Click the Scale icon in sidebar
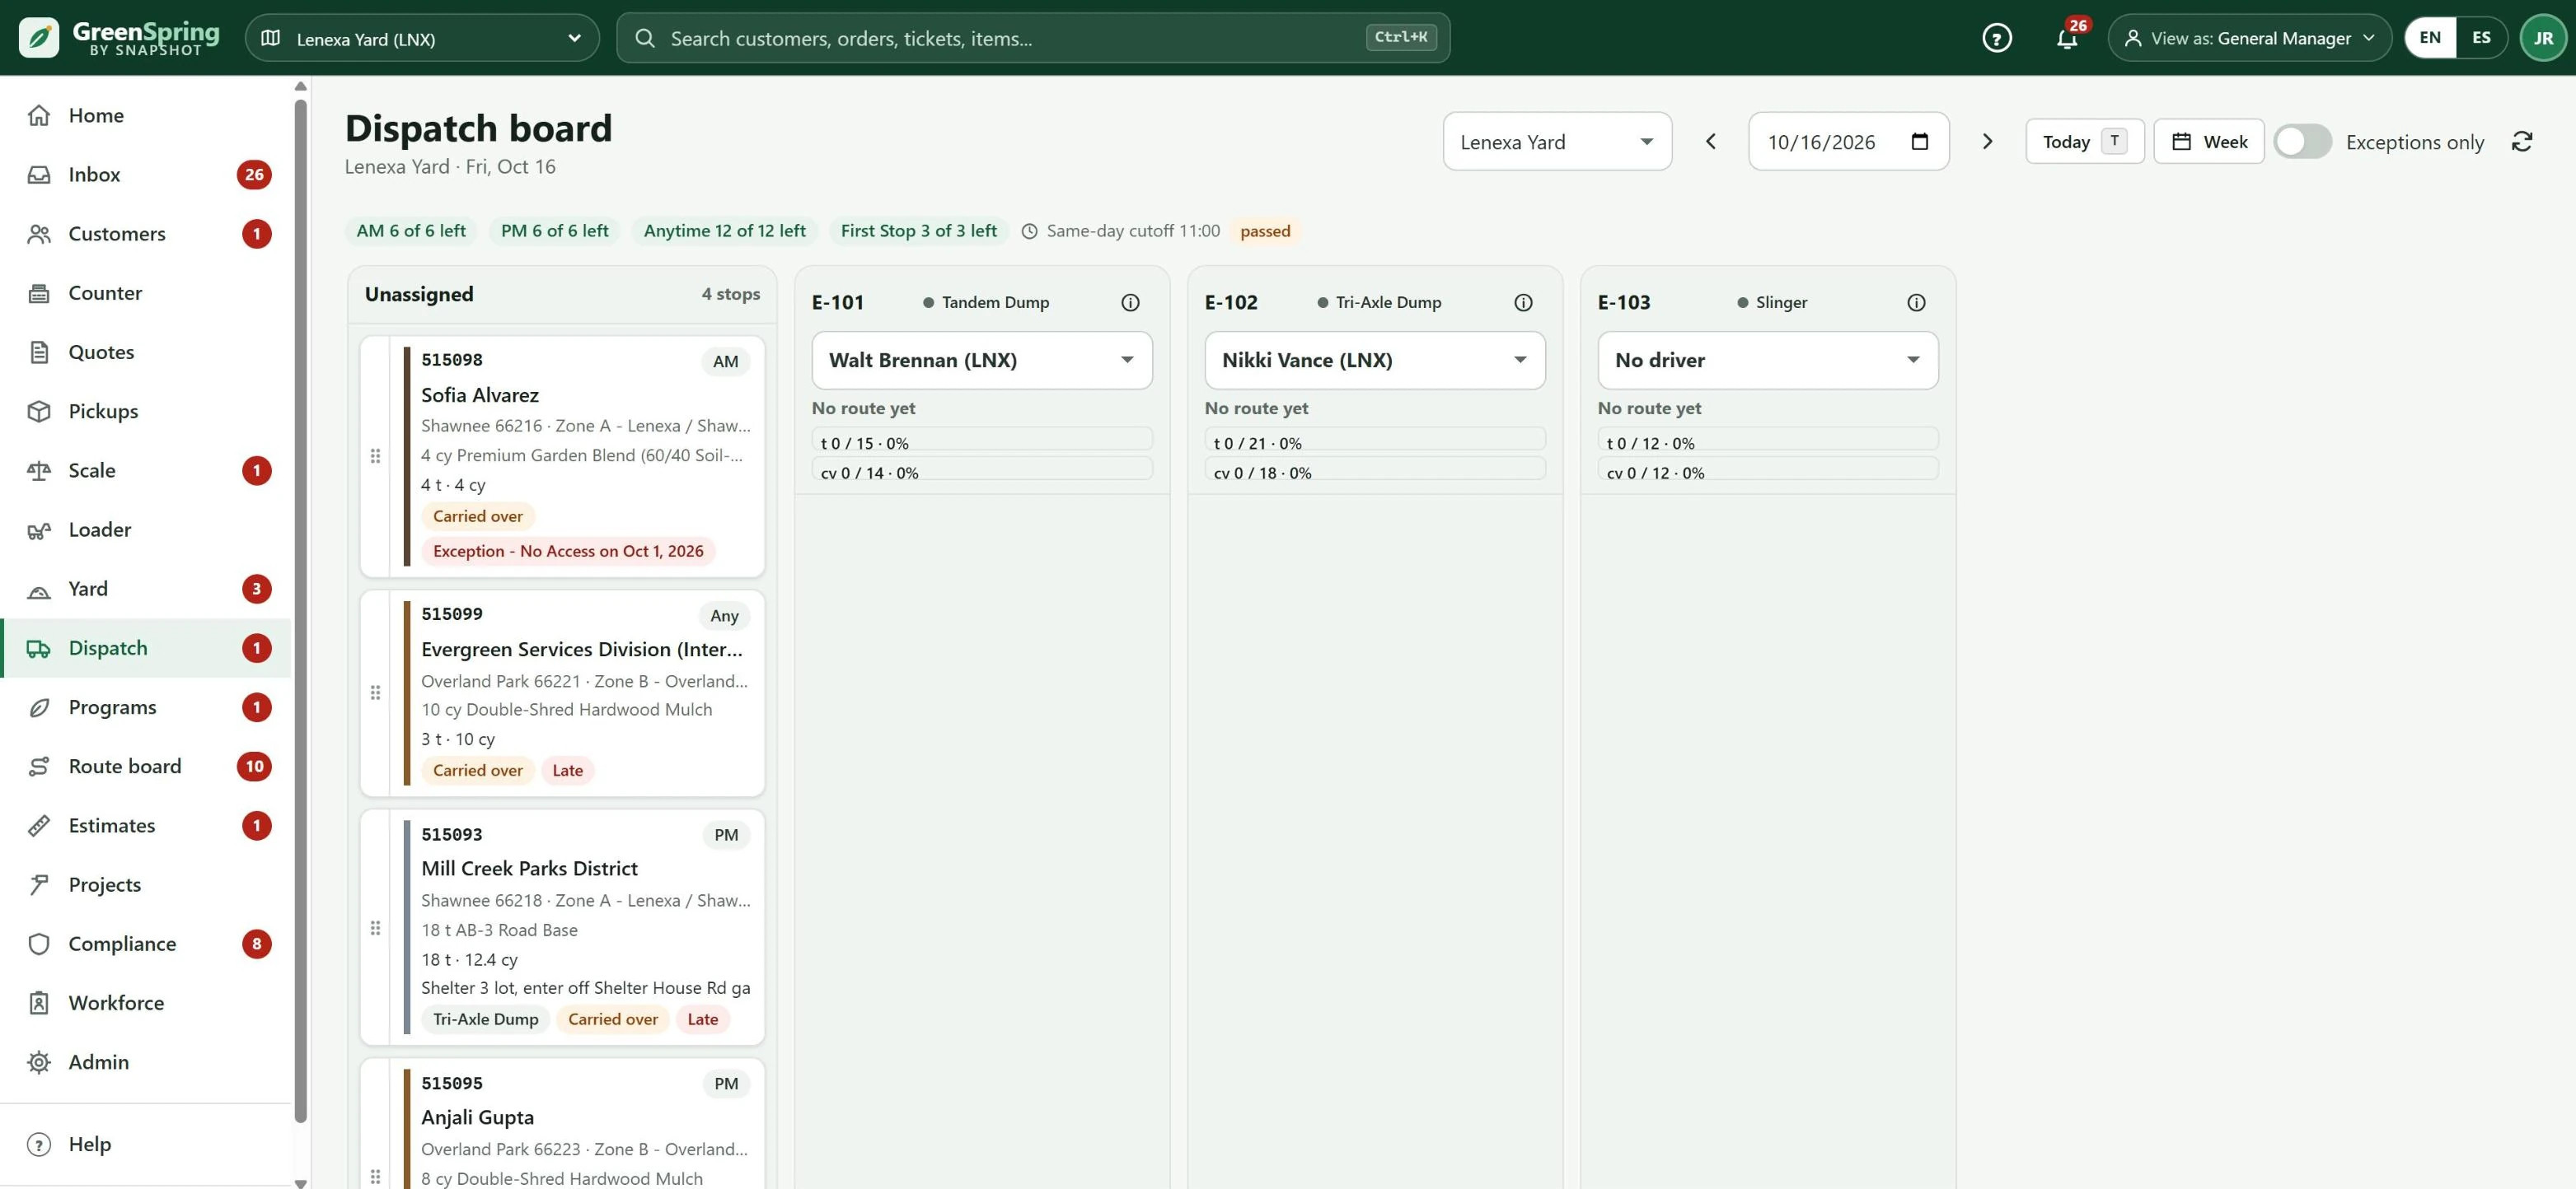The height and width of the screenshot is (1189, 2576). click(39, 471)
